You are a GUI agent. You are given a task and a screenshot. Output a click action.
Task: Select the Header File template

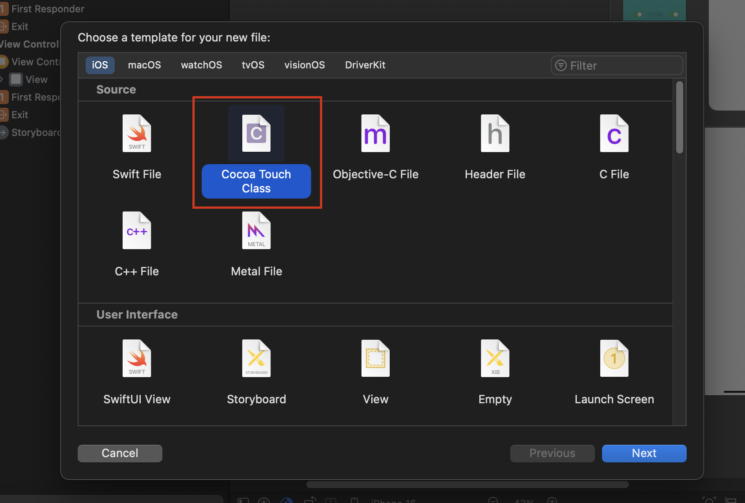(495, 147)
